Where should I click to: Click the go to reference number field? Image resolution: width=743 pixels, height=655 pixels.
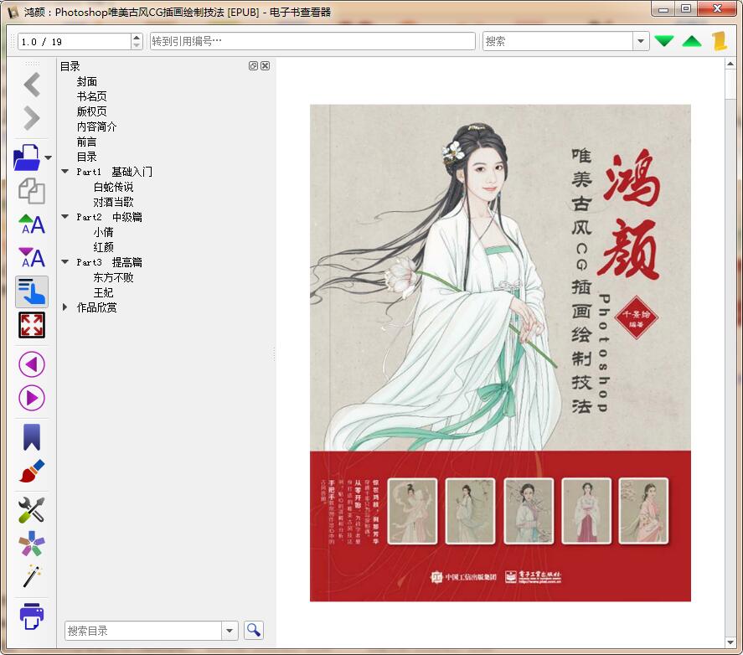tap(312, 41)
